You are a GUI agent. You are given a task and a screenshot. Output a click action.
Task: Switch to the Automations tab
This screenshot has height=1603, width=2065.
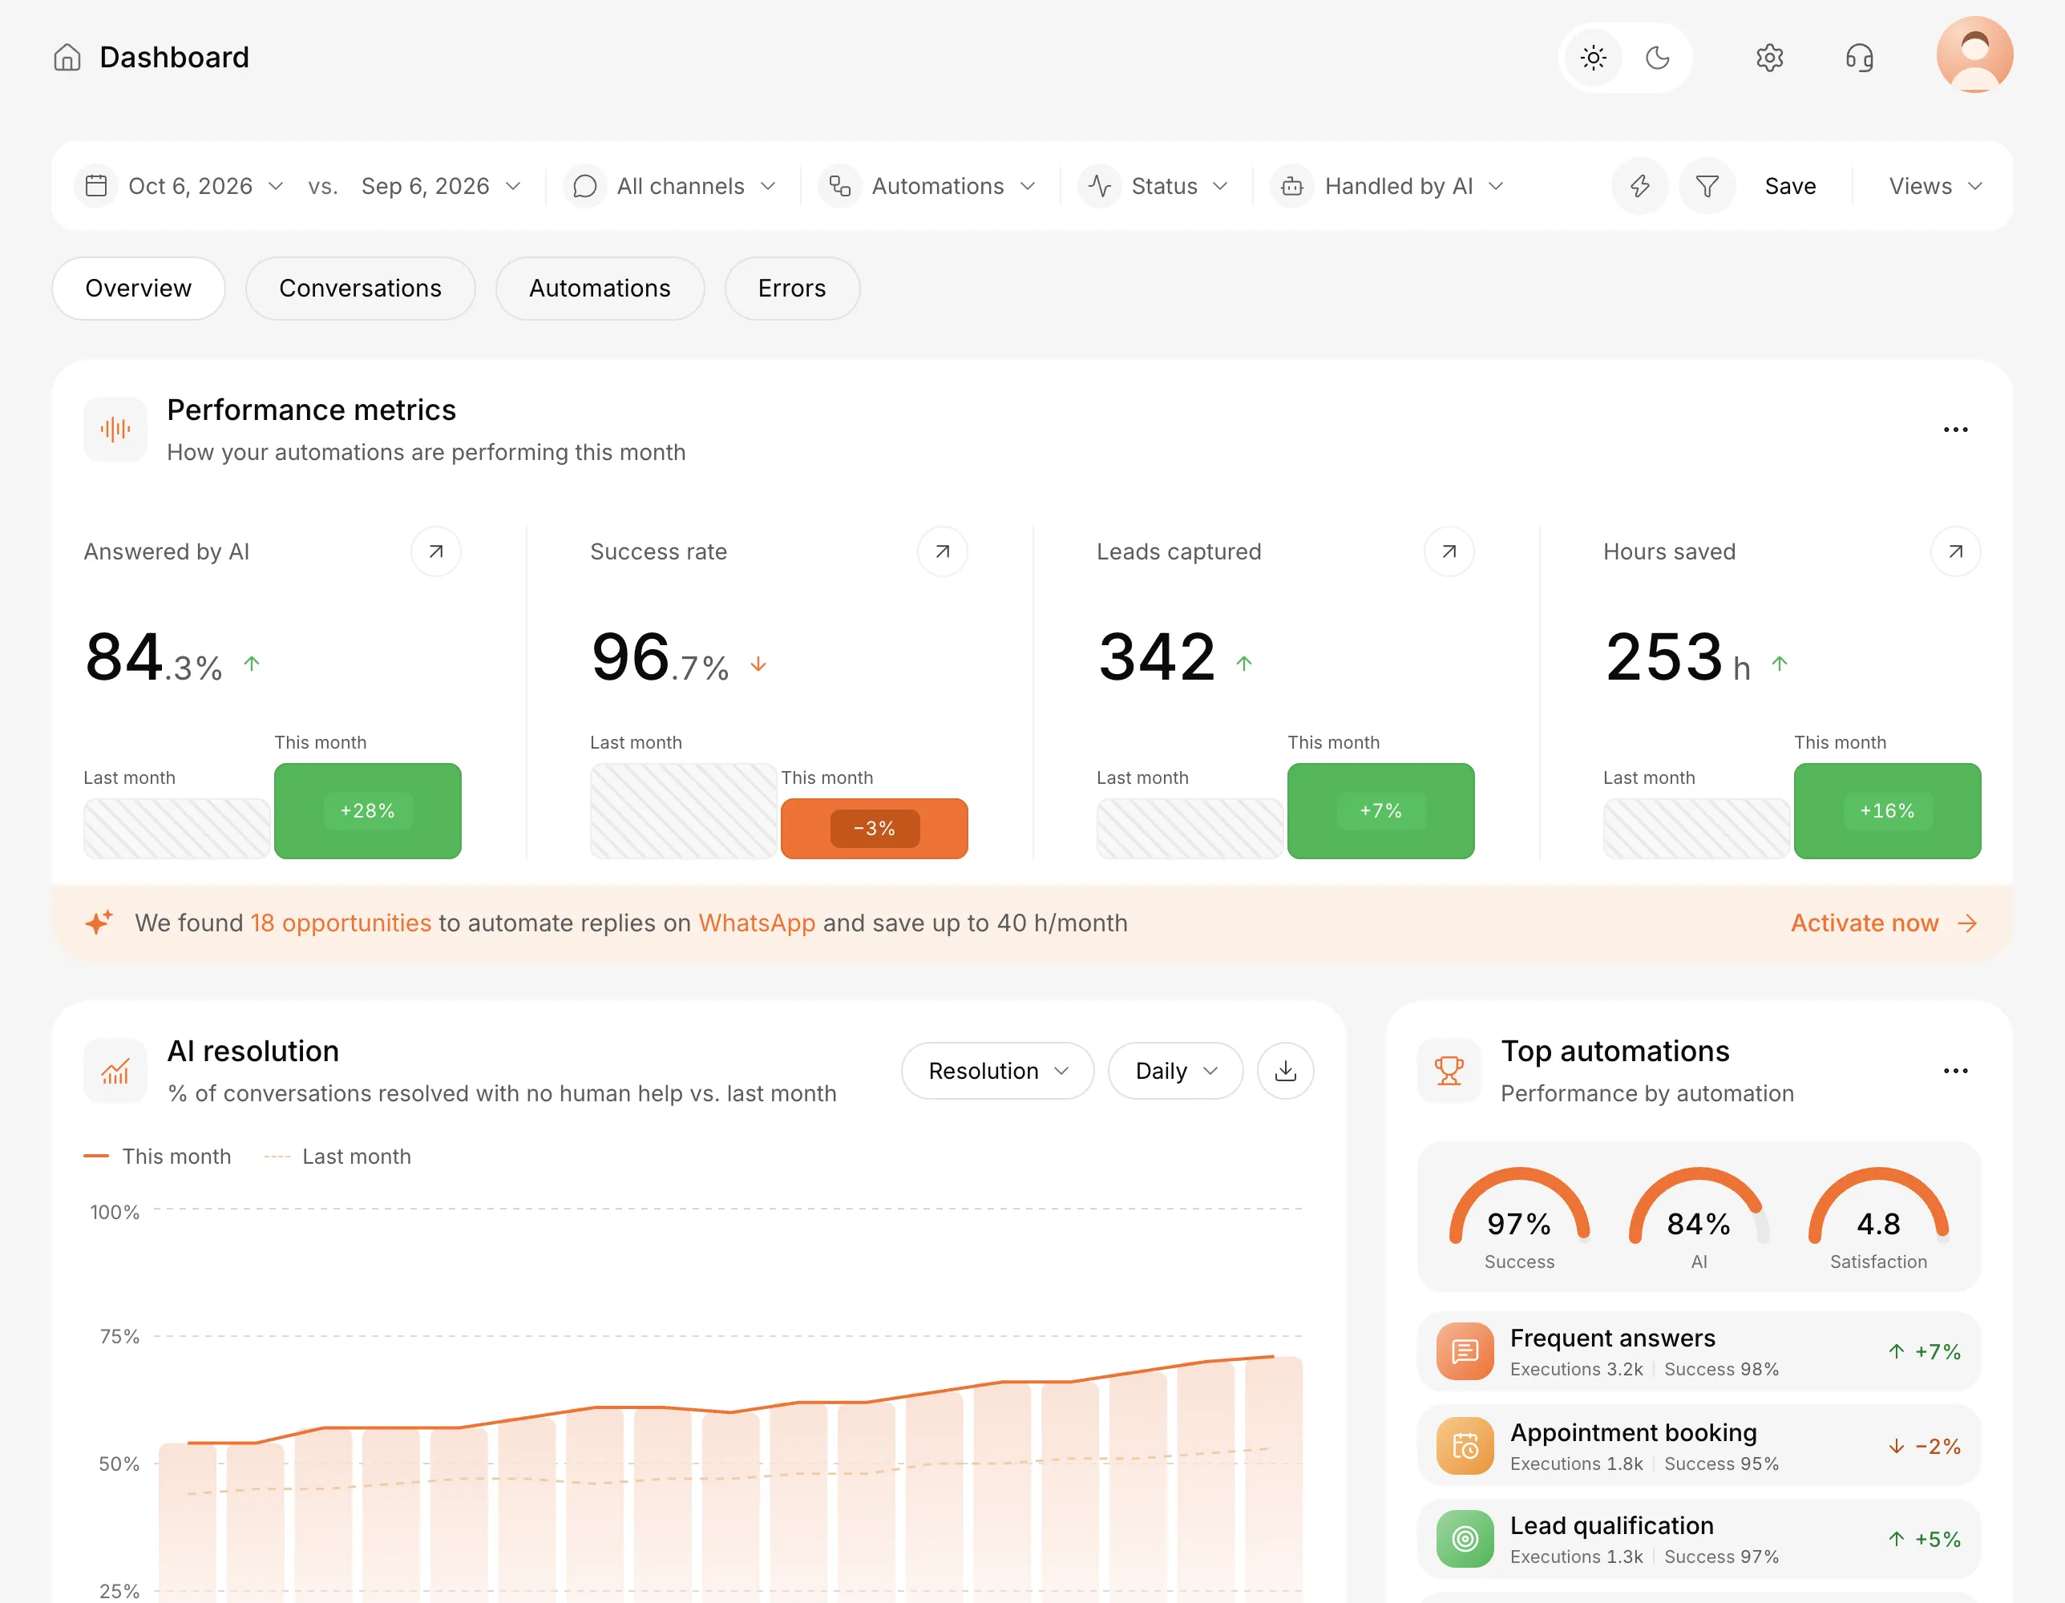pos(600,289)
